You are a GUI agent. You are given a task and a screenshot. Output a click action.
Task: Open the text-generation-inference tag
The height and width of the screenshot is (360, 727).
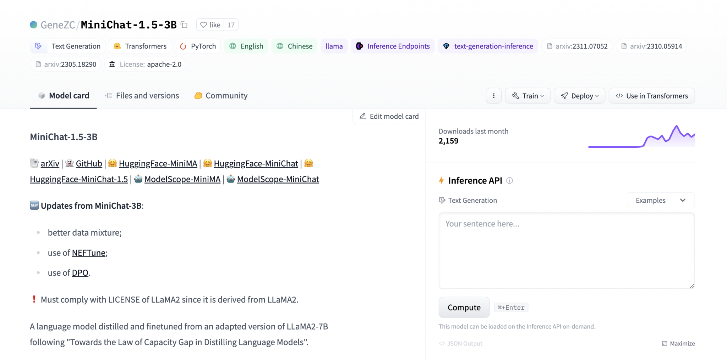(x=487, y=46)
